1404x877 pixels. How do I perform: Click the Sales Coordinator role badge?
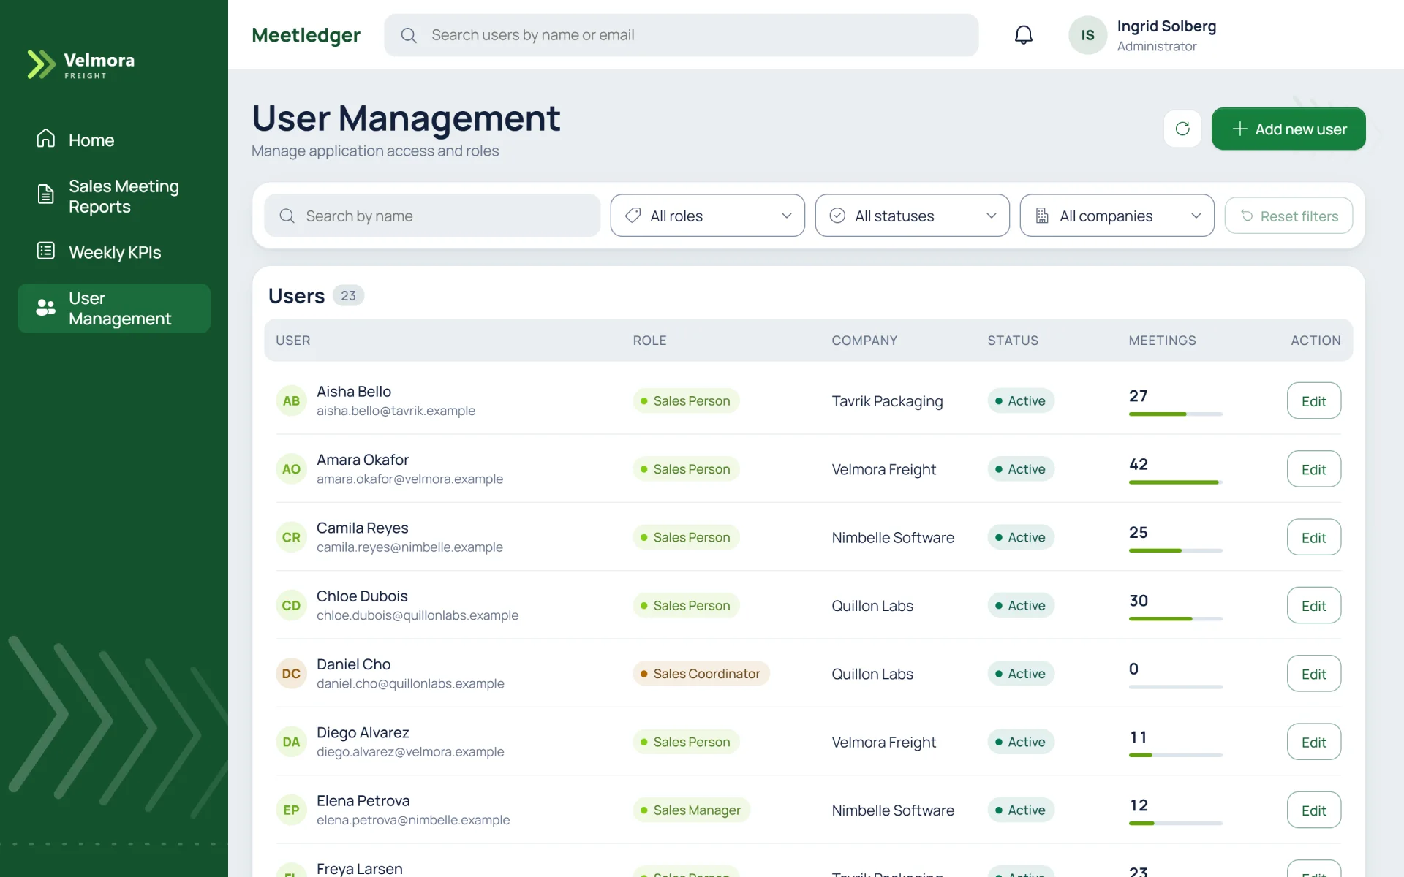pos(701,673)
